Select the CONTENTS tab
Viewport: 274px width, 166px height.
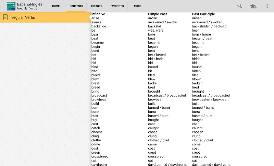pyautogui.click(x=76, y=6)
